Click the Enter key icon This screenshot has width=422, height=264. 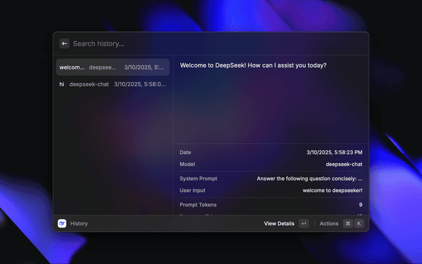pyautogui.click(x=303, y=224)
